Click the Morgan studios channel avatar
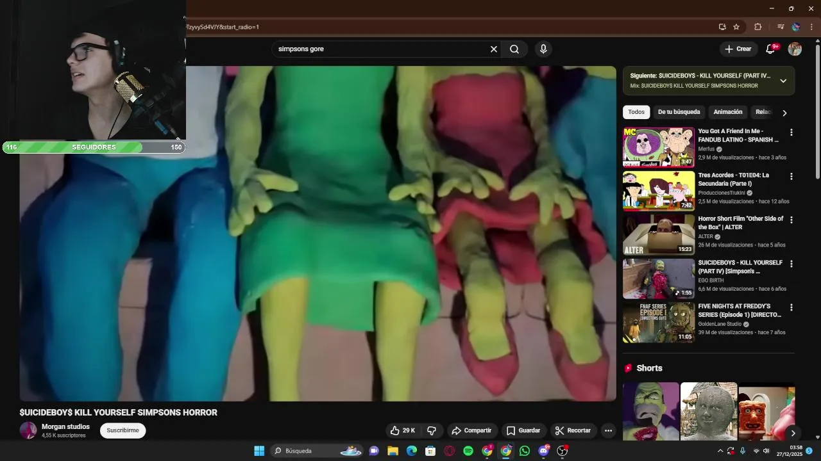 pos(28,430)
